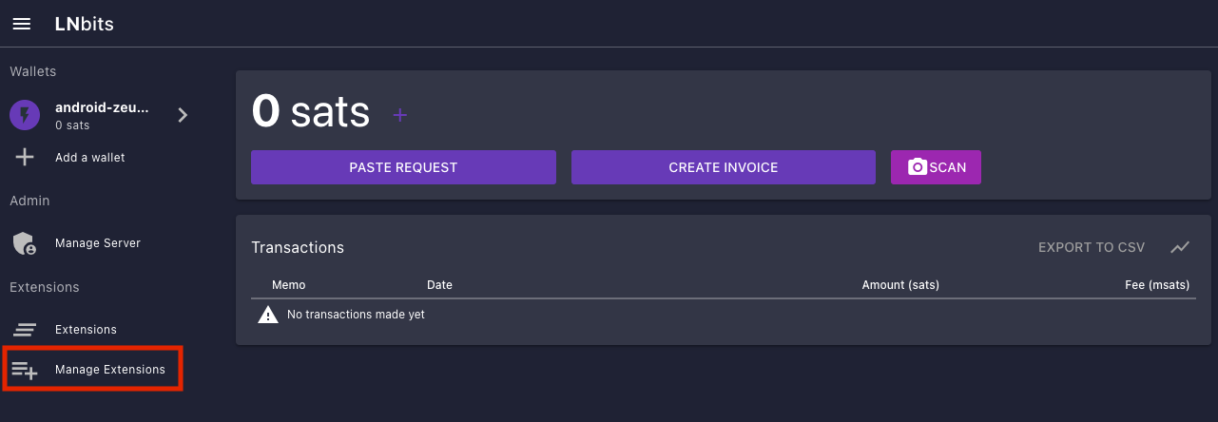
Task: Select the android-zeu wallet name
Action: pos(102,107)
